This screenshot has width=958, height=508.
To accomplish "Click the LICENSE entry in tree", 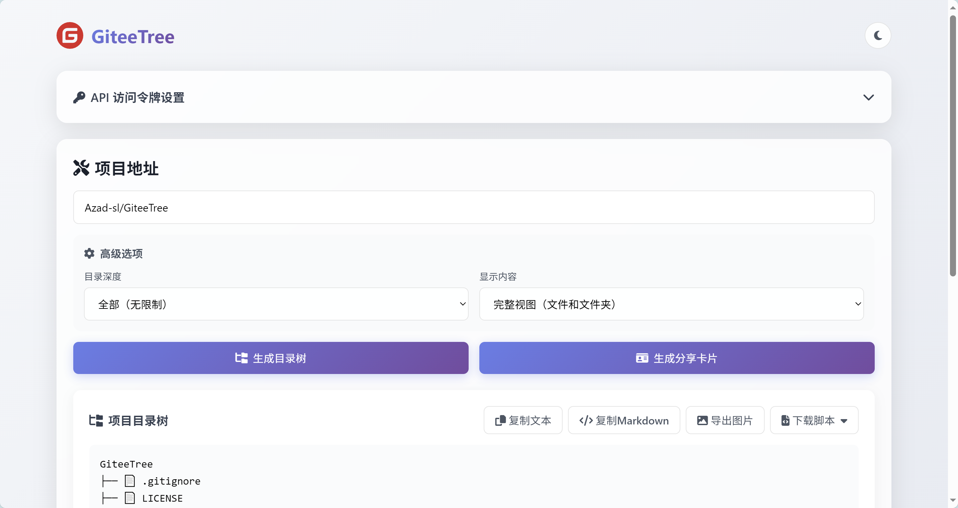I will (162, 498).
